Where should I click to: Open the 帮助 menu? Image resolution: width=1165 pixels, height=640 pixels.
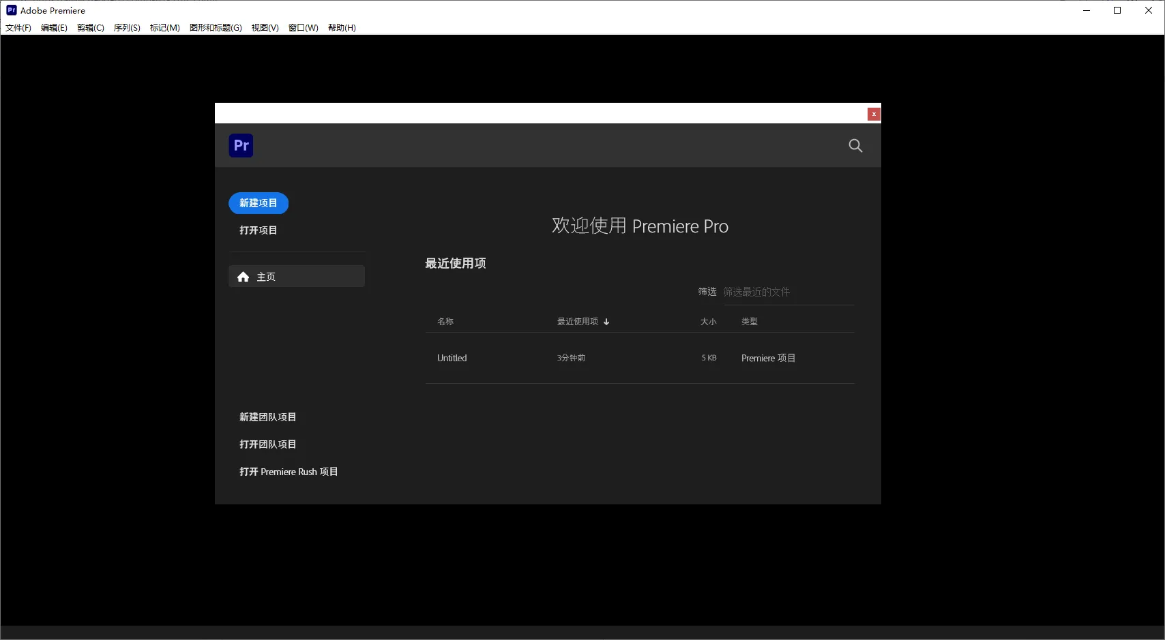click(340, 28)
